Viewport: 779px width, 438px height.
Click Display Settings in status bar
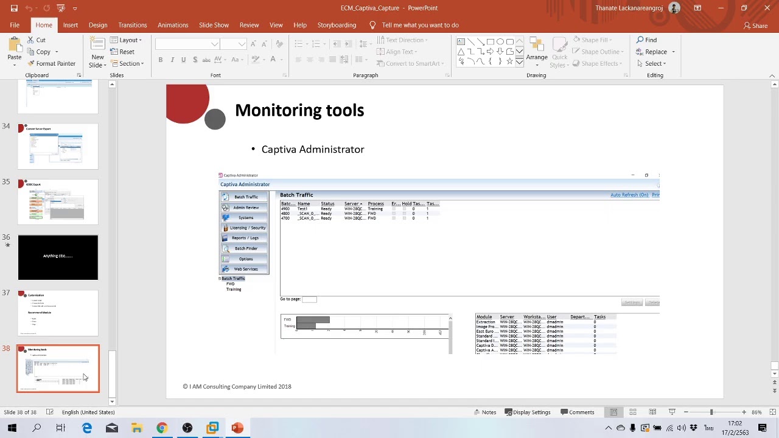tap(527, 412)
